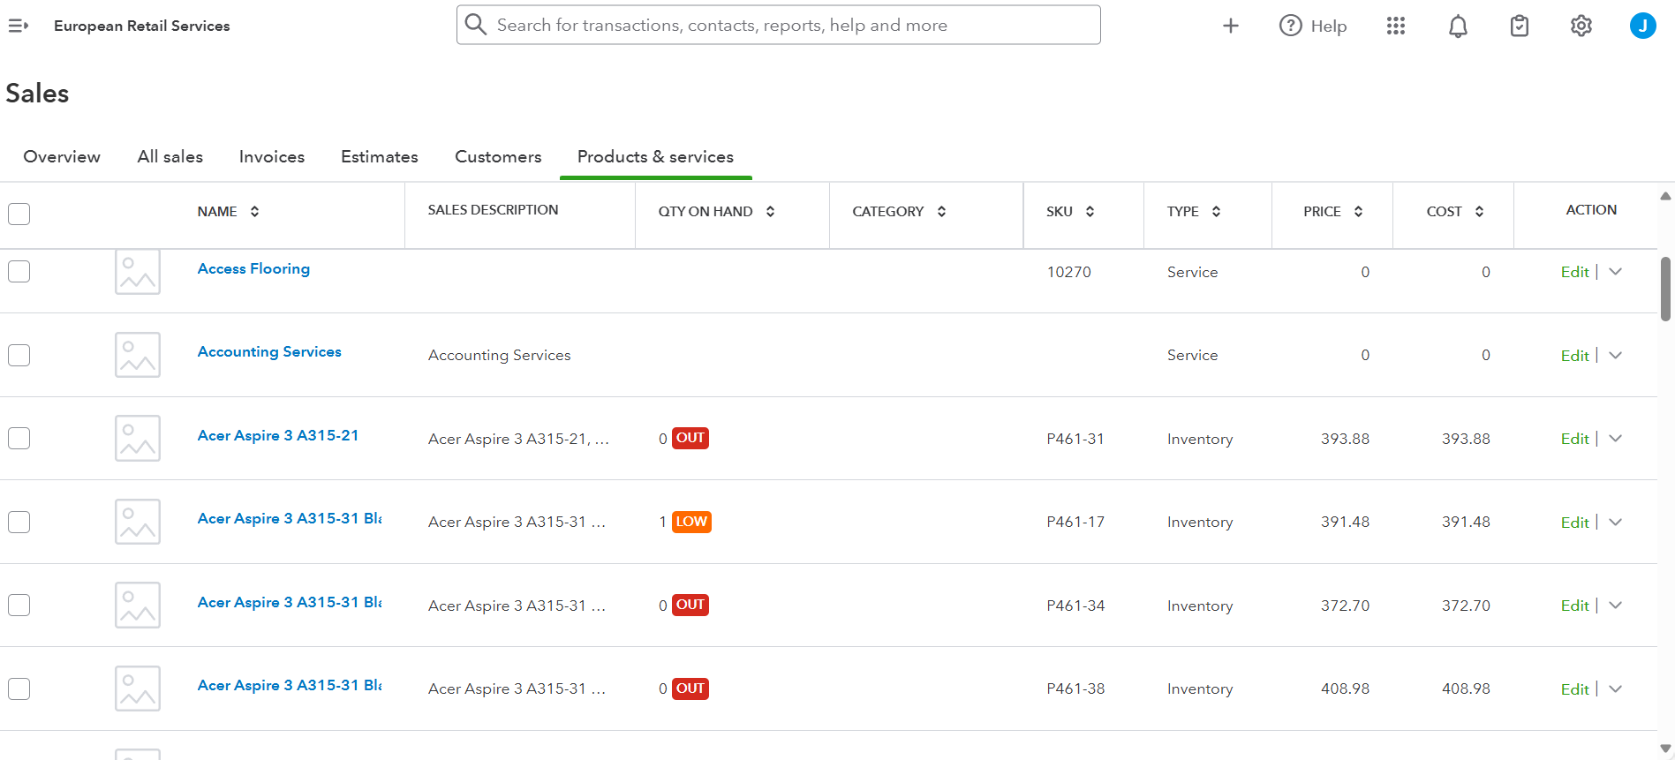Screen dimensions: 1675x760
Task: Open the plus create-new menu
Action: tap(1231, 26)
